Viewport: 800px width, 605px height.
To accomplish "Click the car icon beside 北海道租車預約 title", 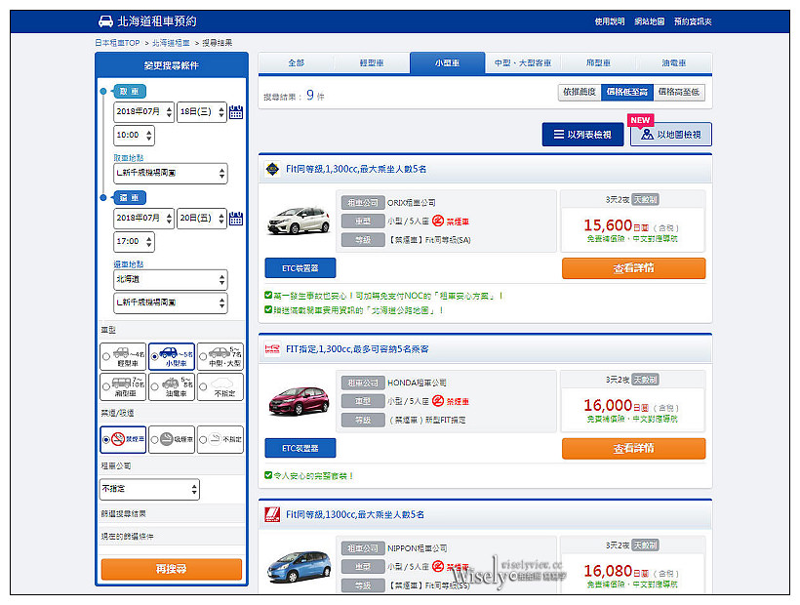I will coord(107,20).
